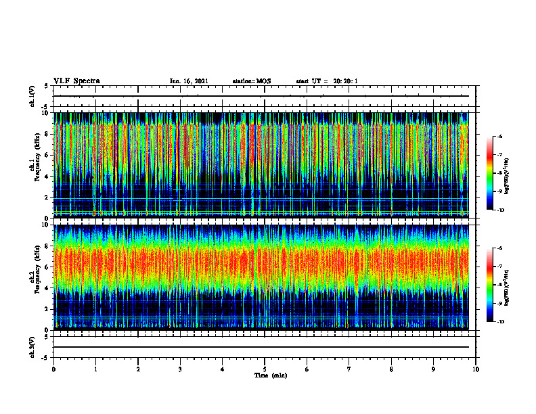
Task: Select the date text "Jan. 16, 2021"
Action: (189, 81)
